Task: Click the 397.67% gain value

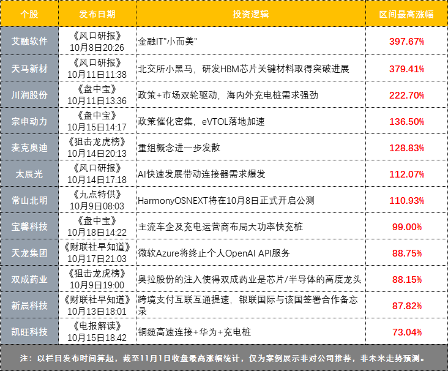Action: 406,42
